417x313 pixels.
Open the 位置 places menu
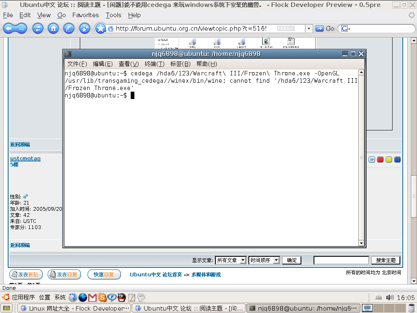coord(44,297)
